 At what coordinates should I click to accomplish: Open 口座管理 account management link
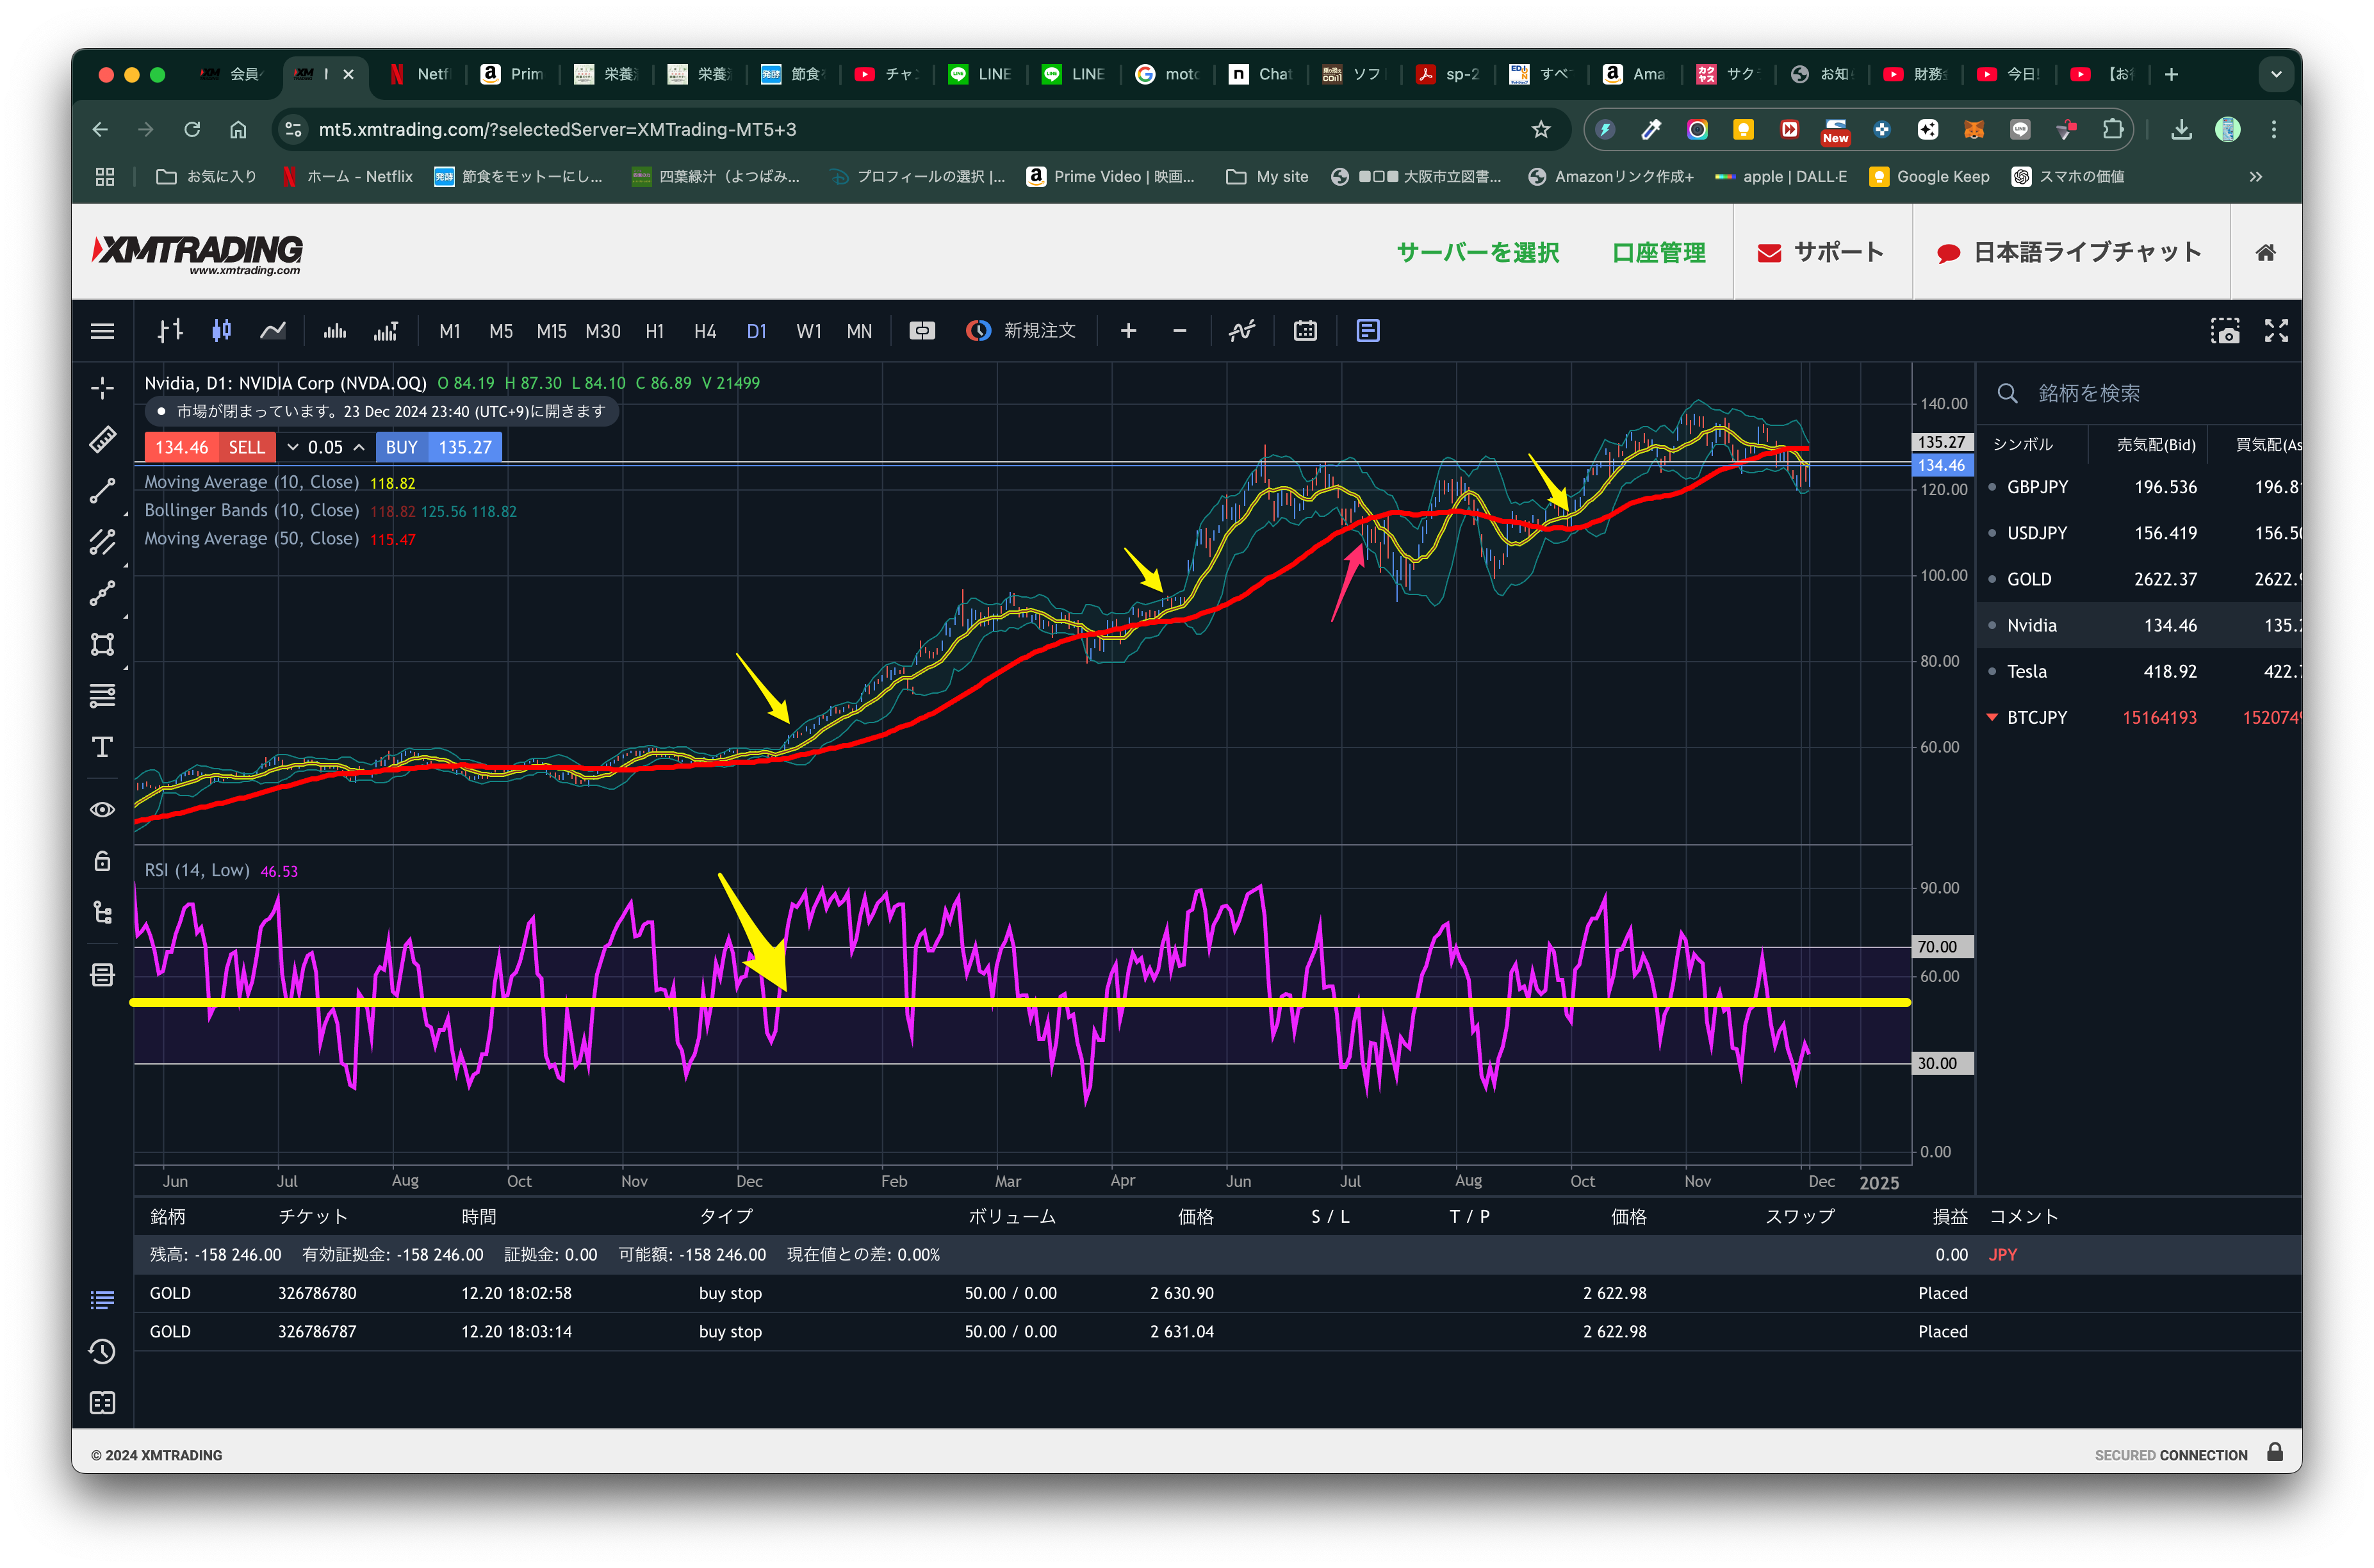1658,252
